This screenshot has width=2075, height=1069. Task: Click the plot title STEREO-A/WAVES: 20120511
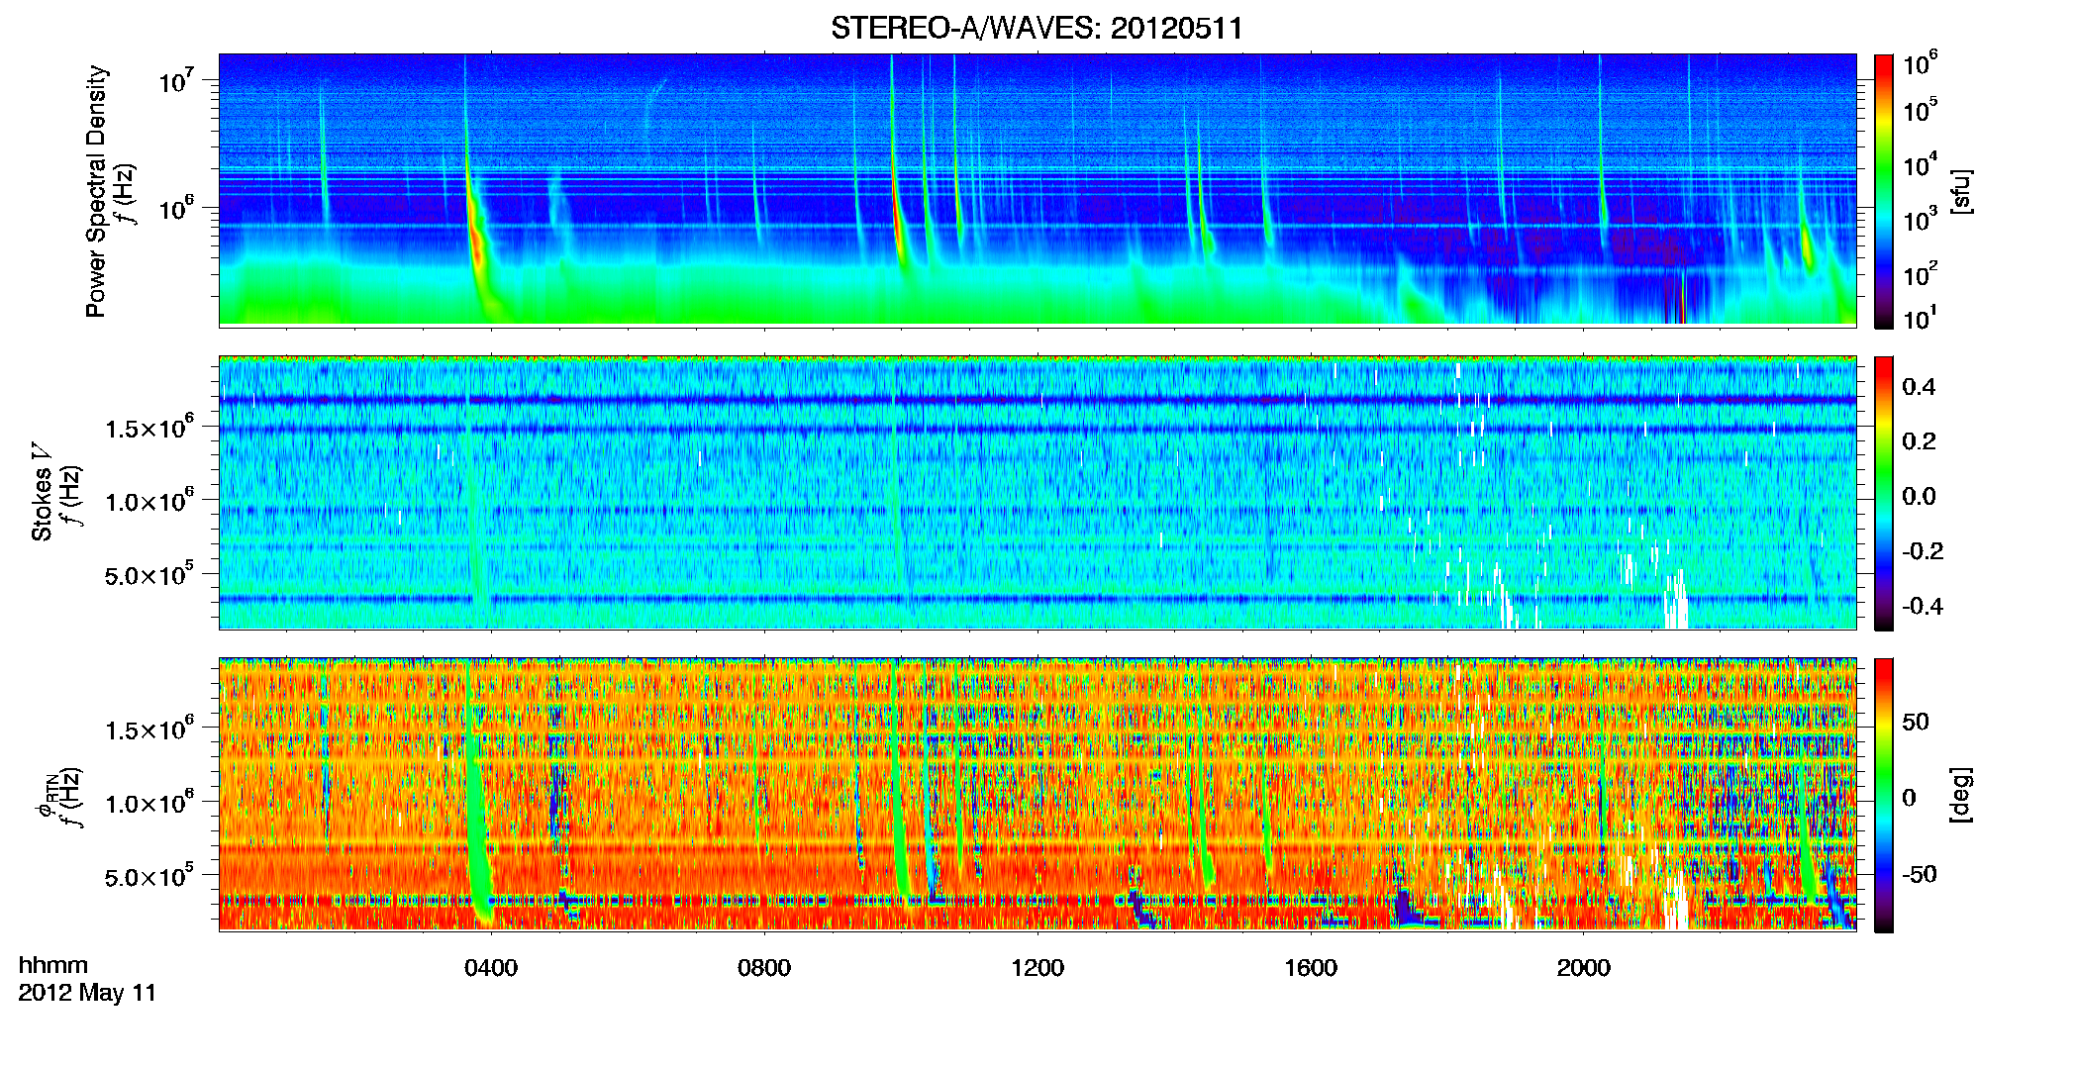pos(1037,28)
